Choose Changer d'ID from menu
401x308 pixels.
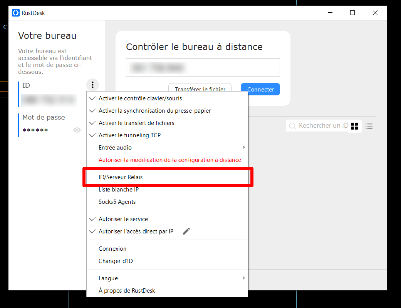click(x=167, y=261)
